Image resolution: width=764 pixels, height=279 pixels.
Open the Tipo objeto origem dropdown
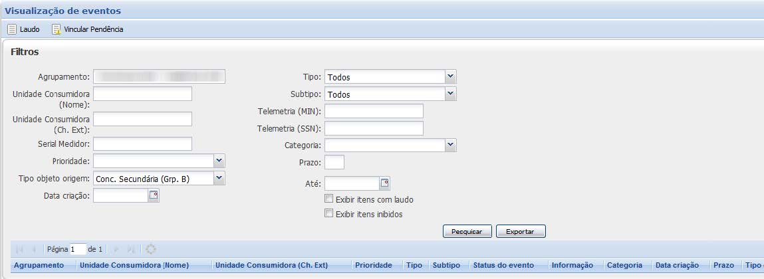pyautogui.click(x=219, y=178)
